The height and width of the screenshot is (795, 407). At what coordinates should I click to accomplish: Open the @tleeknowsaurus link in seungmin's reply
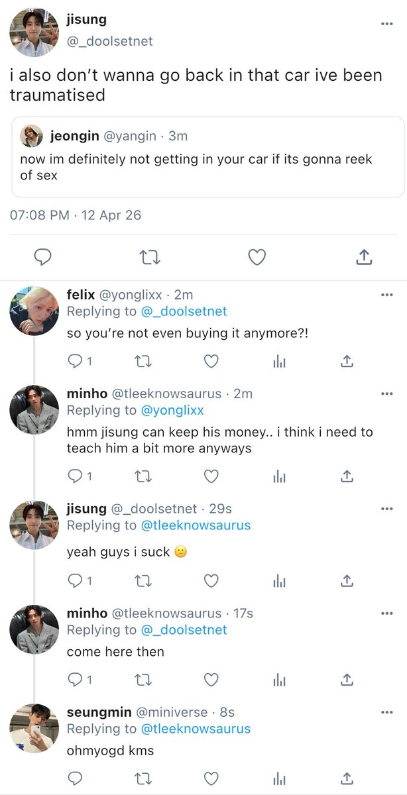196,729
